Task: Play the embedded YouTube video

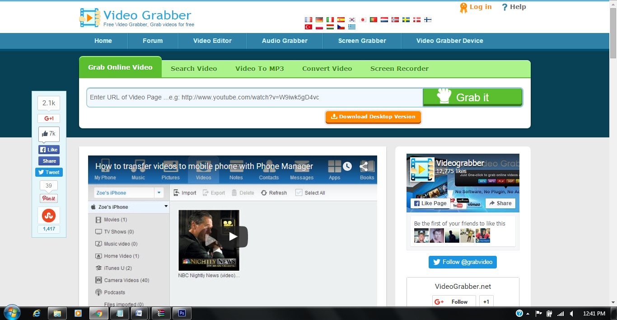Action: point(233,236)
